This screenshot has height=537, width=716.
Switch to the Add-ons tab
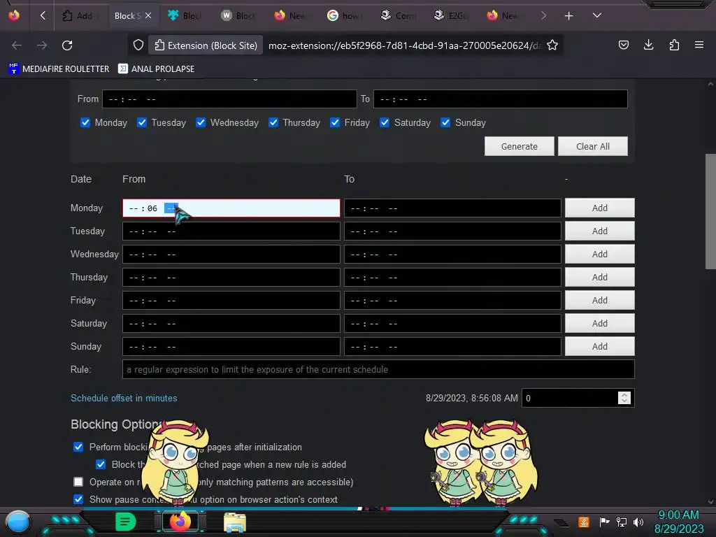[x=80, y=16]
